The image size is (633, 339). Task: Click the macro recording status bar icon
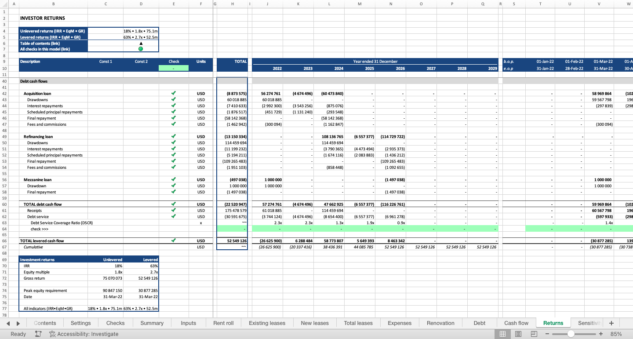pos(38,334)
